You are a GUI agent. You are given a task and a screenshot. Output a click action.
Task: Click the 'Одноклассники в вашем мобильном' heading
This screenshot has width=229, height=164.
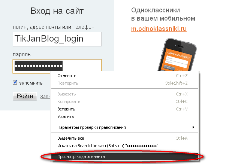click(x=163, y=14)
